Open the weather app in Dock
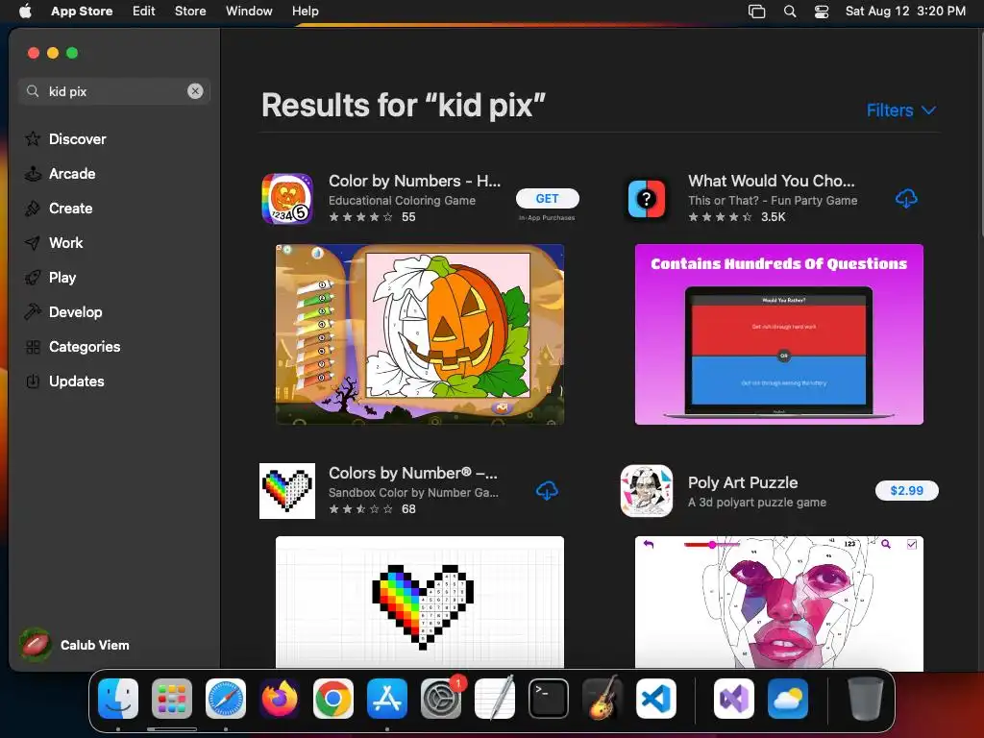The width and height of the screenshot is (984, 738). [788, 699]
